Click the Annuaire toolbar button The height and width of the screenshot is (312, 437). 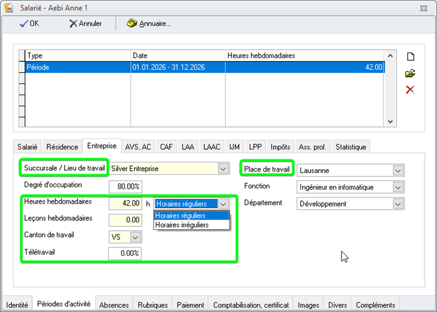tap(149, 24)
